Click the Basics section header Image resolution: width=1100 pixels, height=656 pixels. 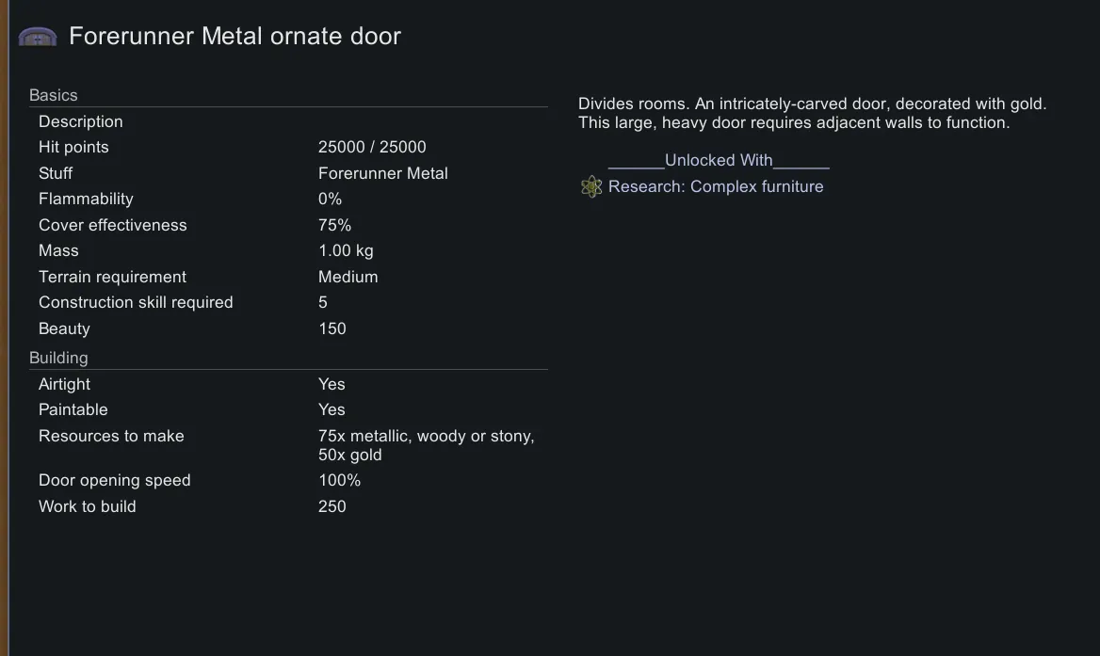click(x=54, y=95)
